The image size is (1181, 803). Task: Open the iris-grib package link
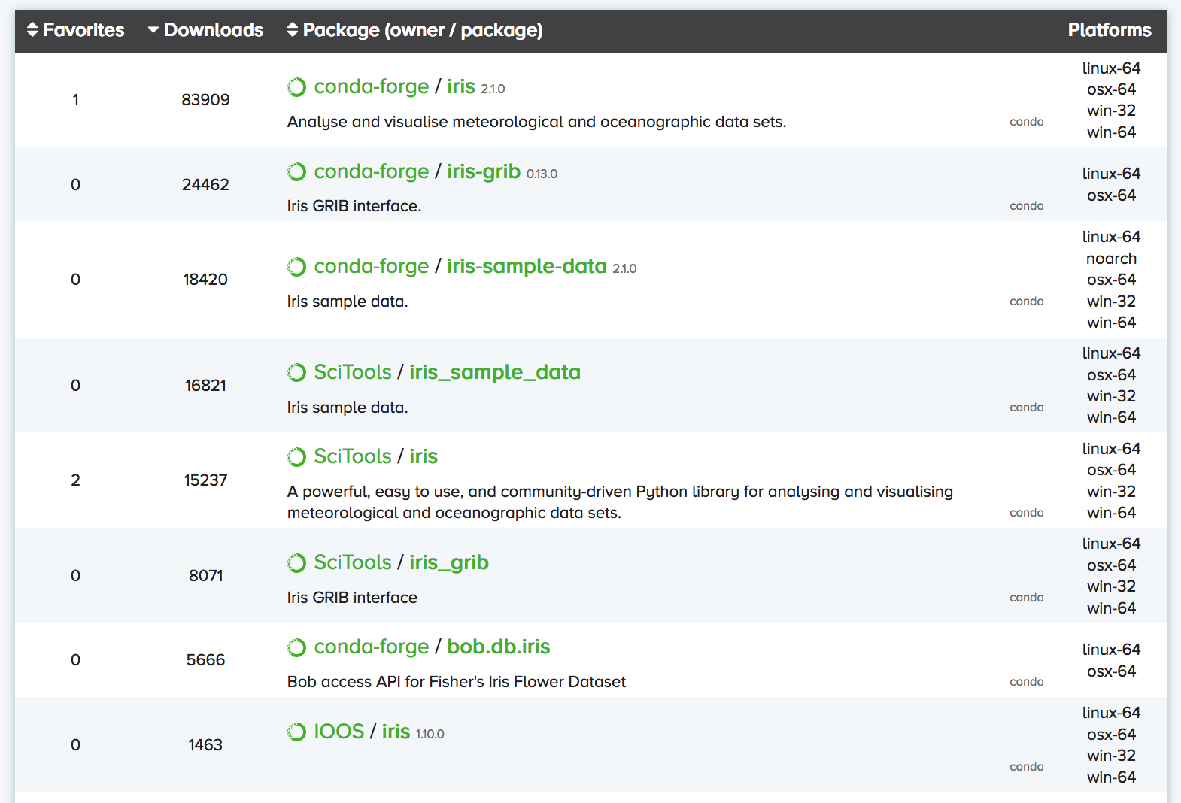tap(484, 172)
